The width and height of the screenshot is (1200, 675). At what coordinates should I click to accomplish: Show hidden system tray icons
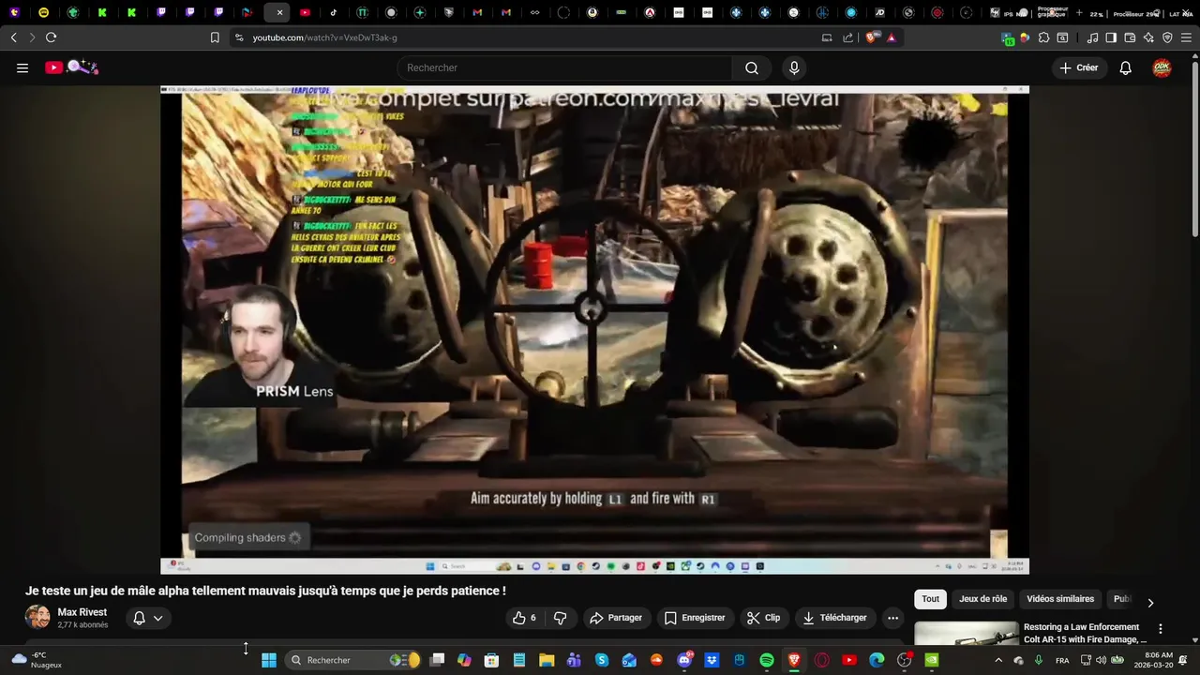[997, 660]
